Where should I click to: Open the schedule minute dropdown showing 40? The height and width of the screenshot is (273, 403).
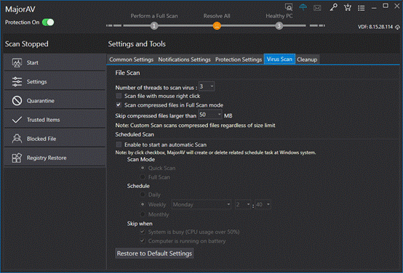[x=263, y=205]
